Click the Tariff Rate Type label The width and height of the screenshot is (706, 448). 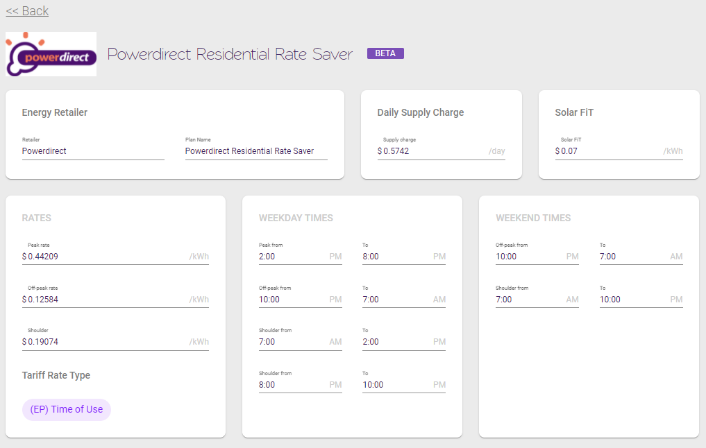[56, 375]
